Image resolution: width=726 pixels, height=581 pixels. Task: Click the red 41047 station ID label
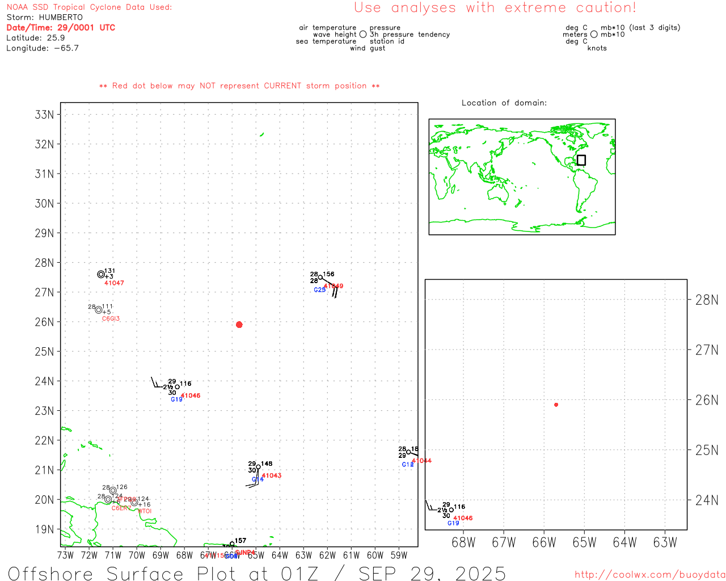click(x=114, y=283)
